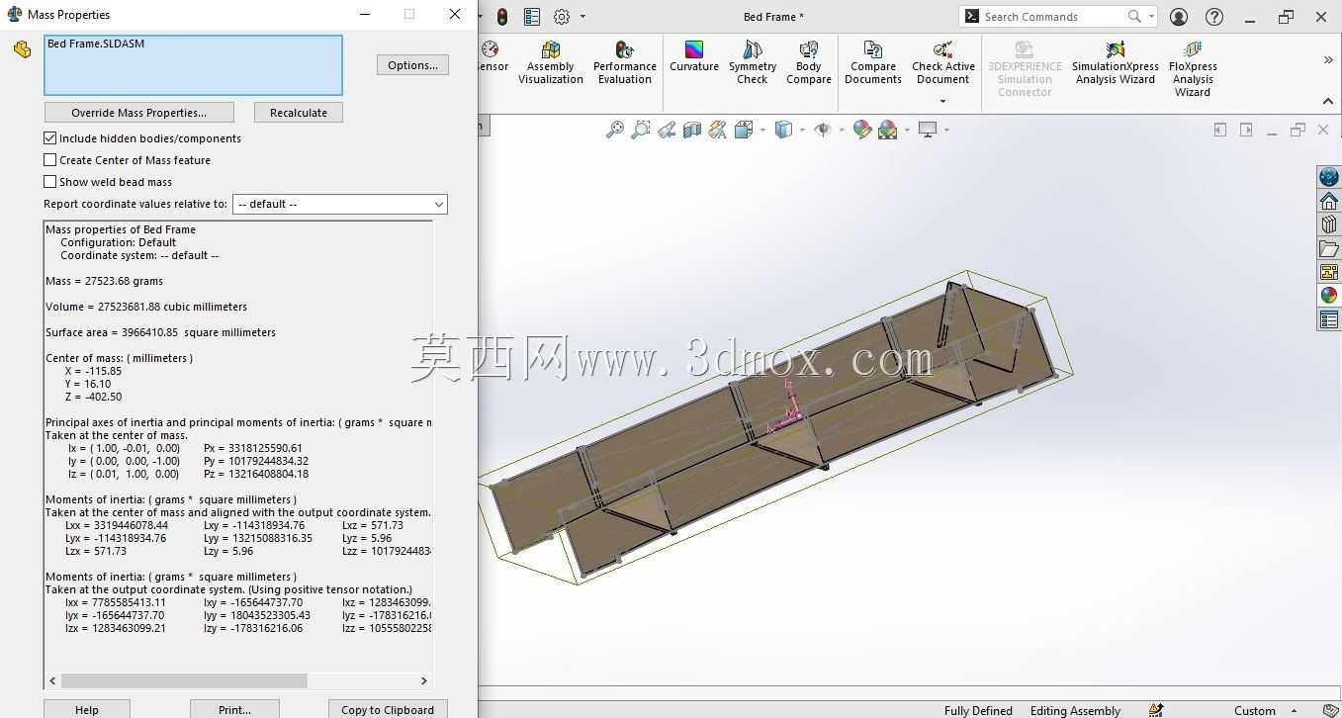
Task: Open the Help question mark icon
Action: (x=1214, y=17)
